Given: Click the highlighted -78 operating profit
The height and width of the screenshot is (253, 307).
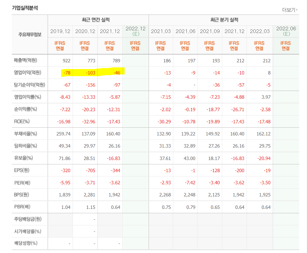Looking at the screenshot, I should (x=67, y=73).
